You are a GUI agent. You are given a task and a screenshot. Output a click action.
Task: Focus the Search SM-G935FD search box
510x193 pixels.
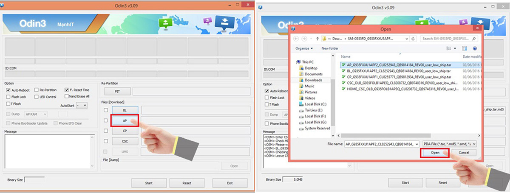pyautogui.click(x=448, y=39)
